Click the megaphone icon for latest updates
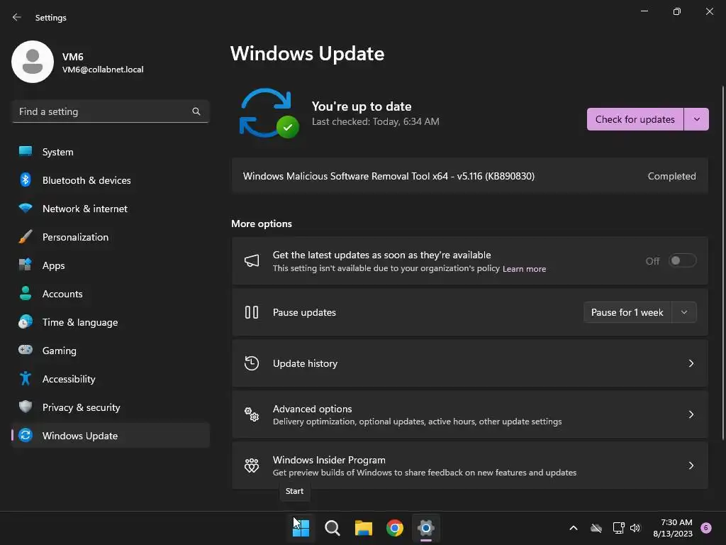The height and width of the screenshot is (545, 726). click(252, 260)
